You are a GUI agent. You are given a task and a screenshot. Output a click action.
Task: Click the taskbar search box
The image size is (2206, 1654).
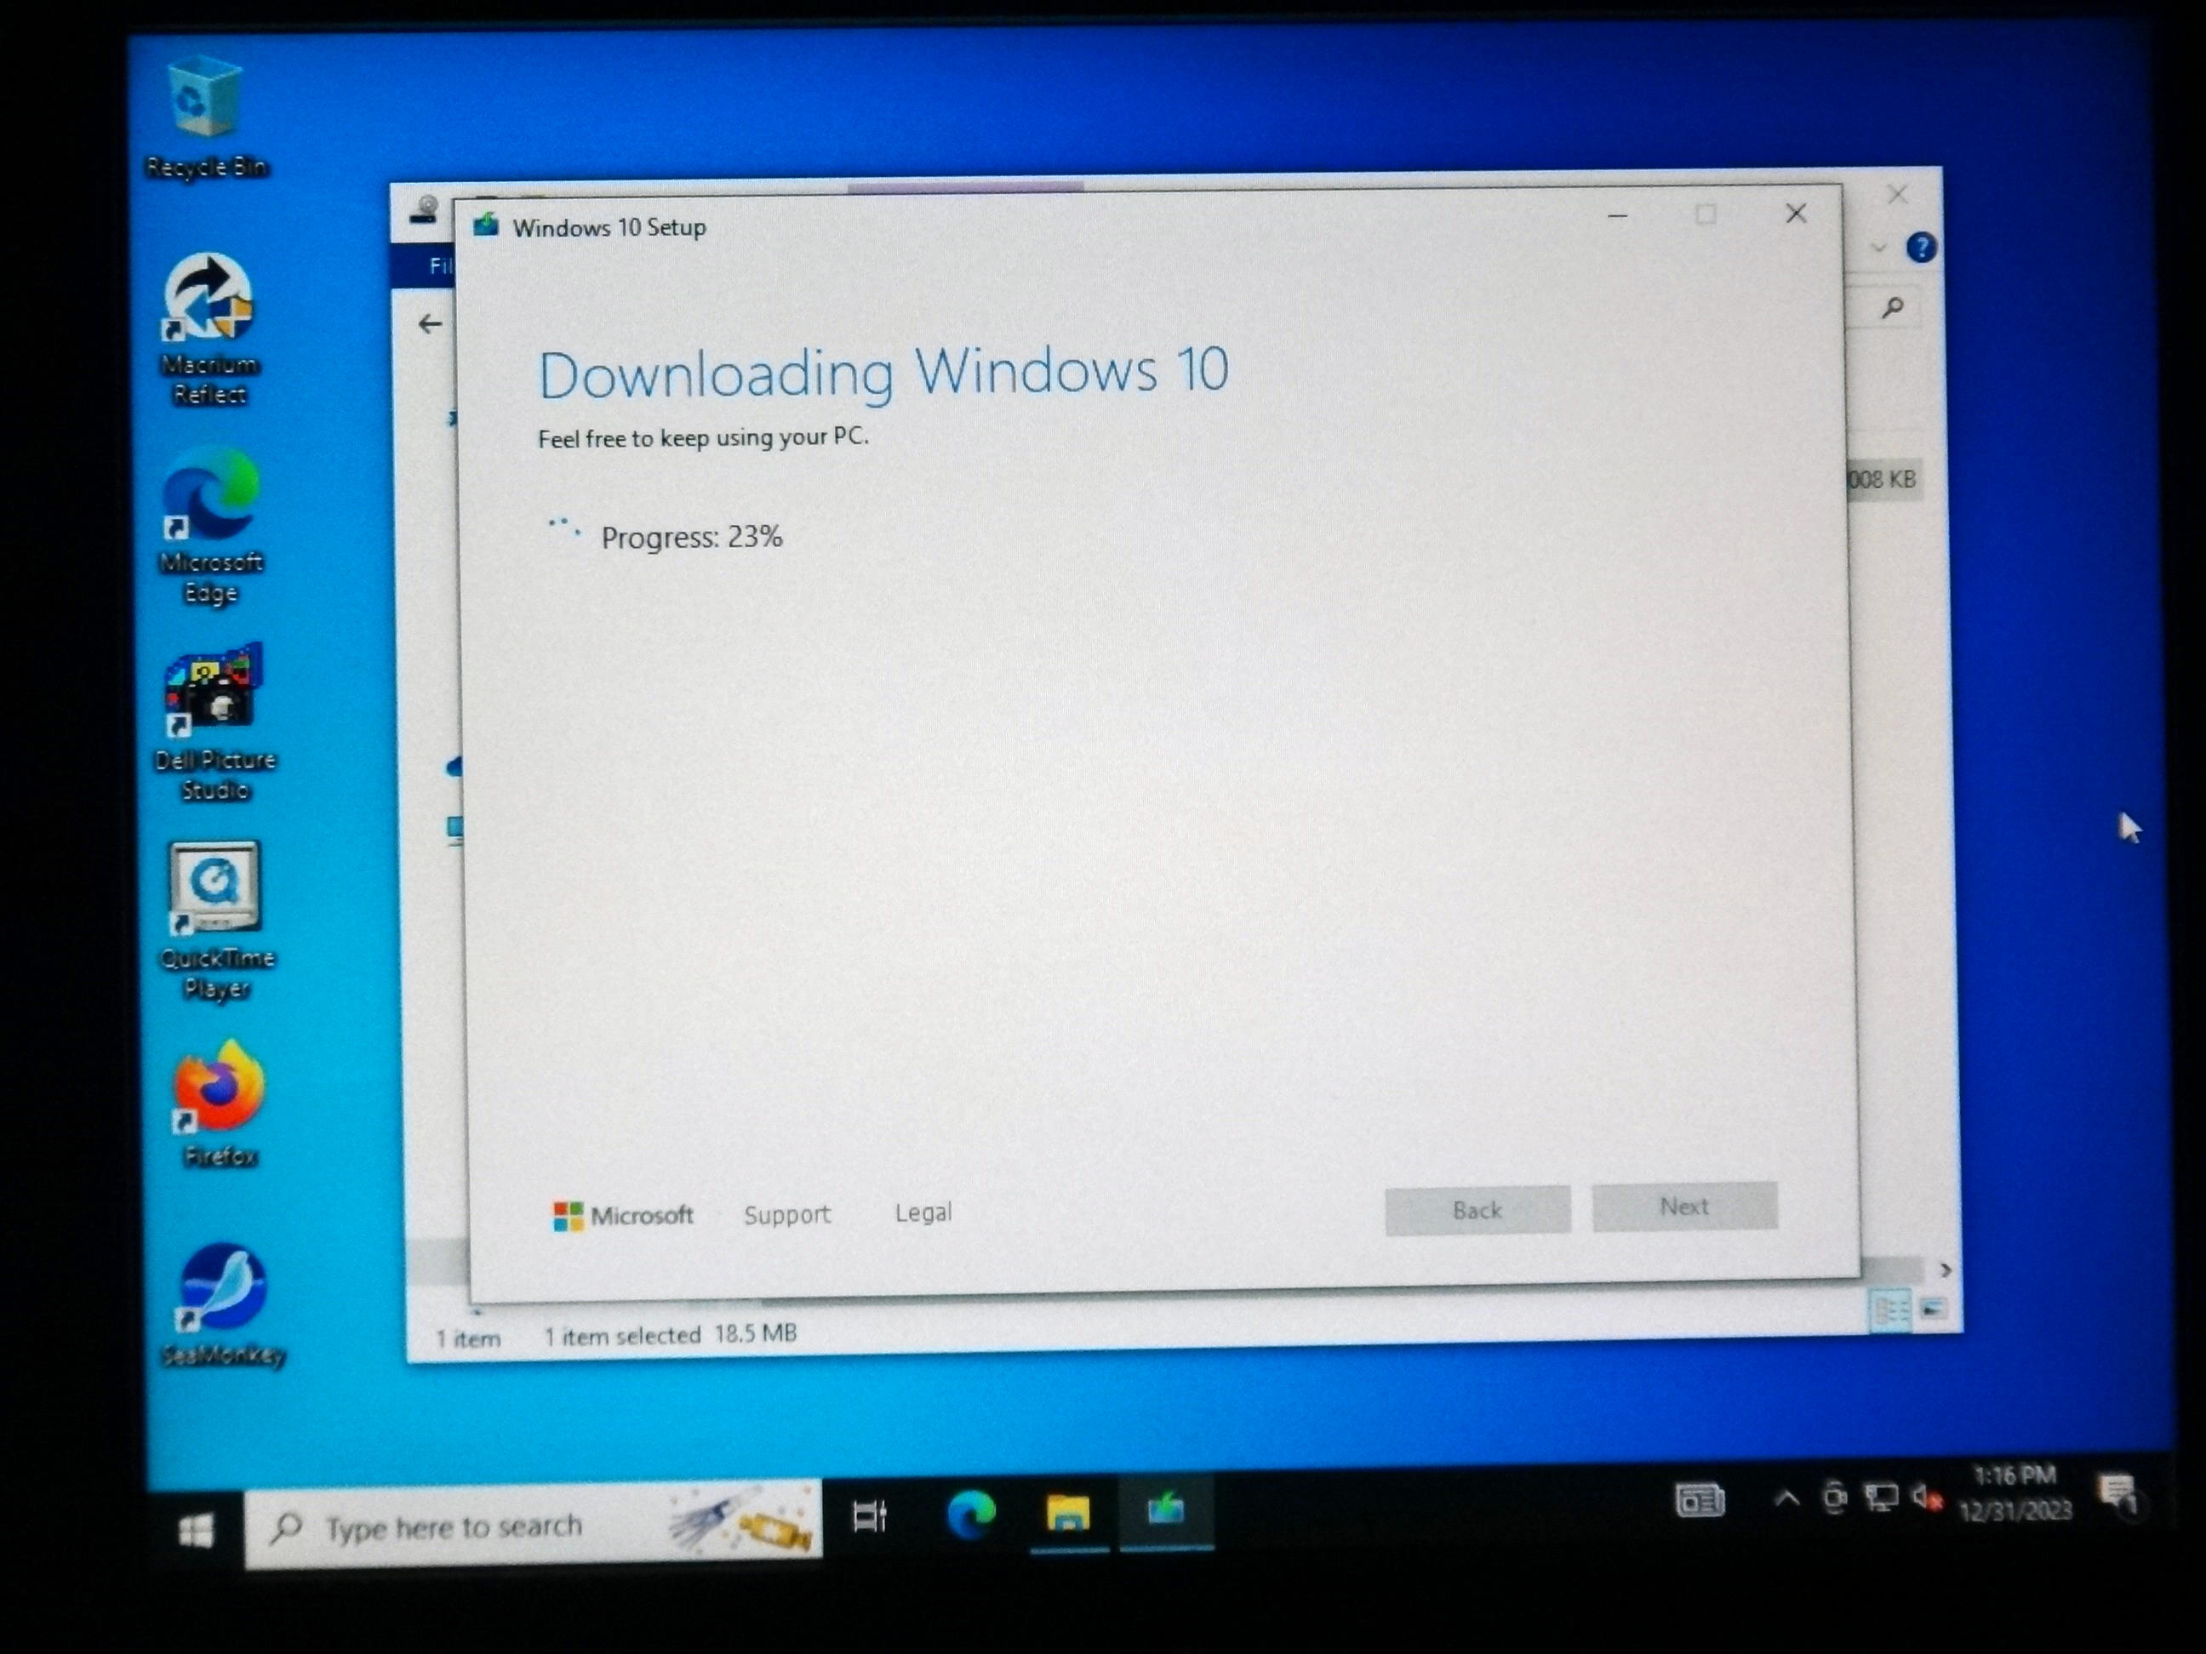point(534,1526)
